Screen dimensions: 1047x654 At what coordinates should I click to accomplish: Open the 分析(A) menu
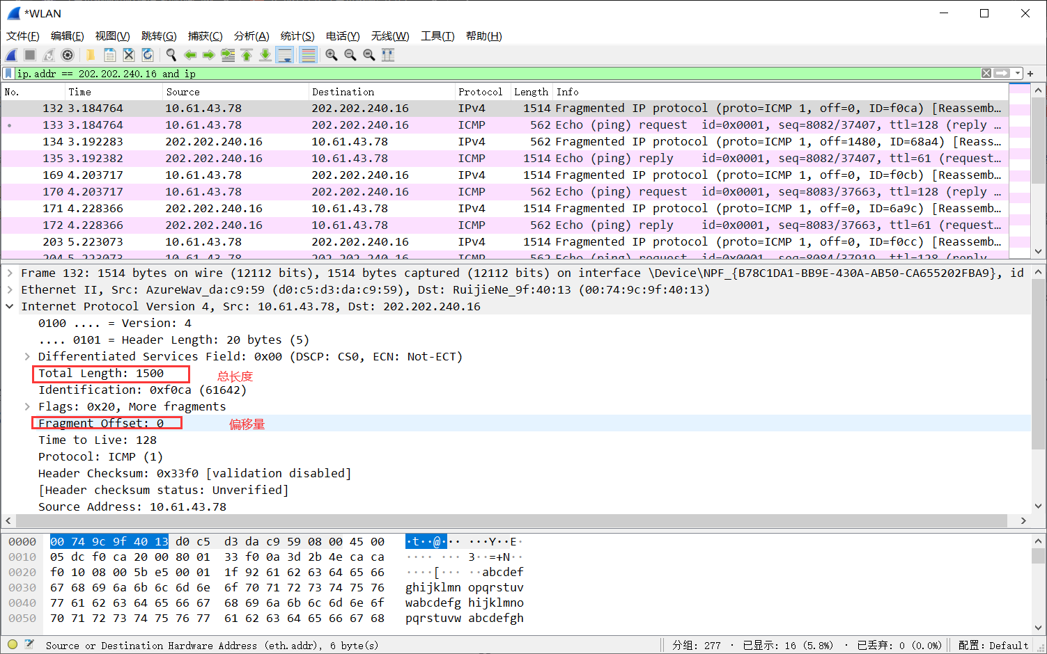pyautogui.click(x=251, y=36)
